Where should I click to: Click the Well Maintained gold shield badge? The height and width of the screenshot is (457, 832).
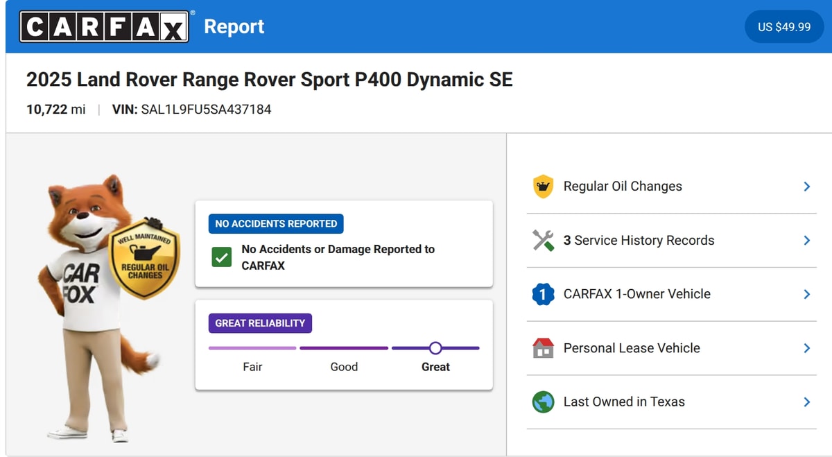click(x=145, y=259)
